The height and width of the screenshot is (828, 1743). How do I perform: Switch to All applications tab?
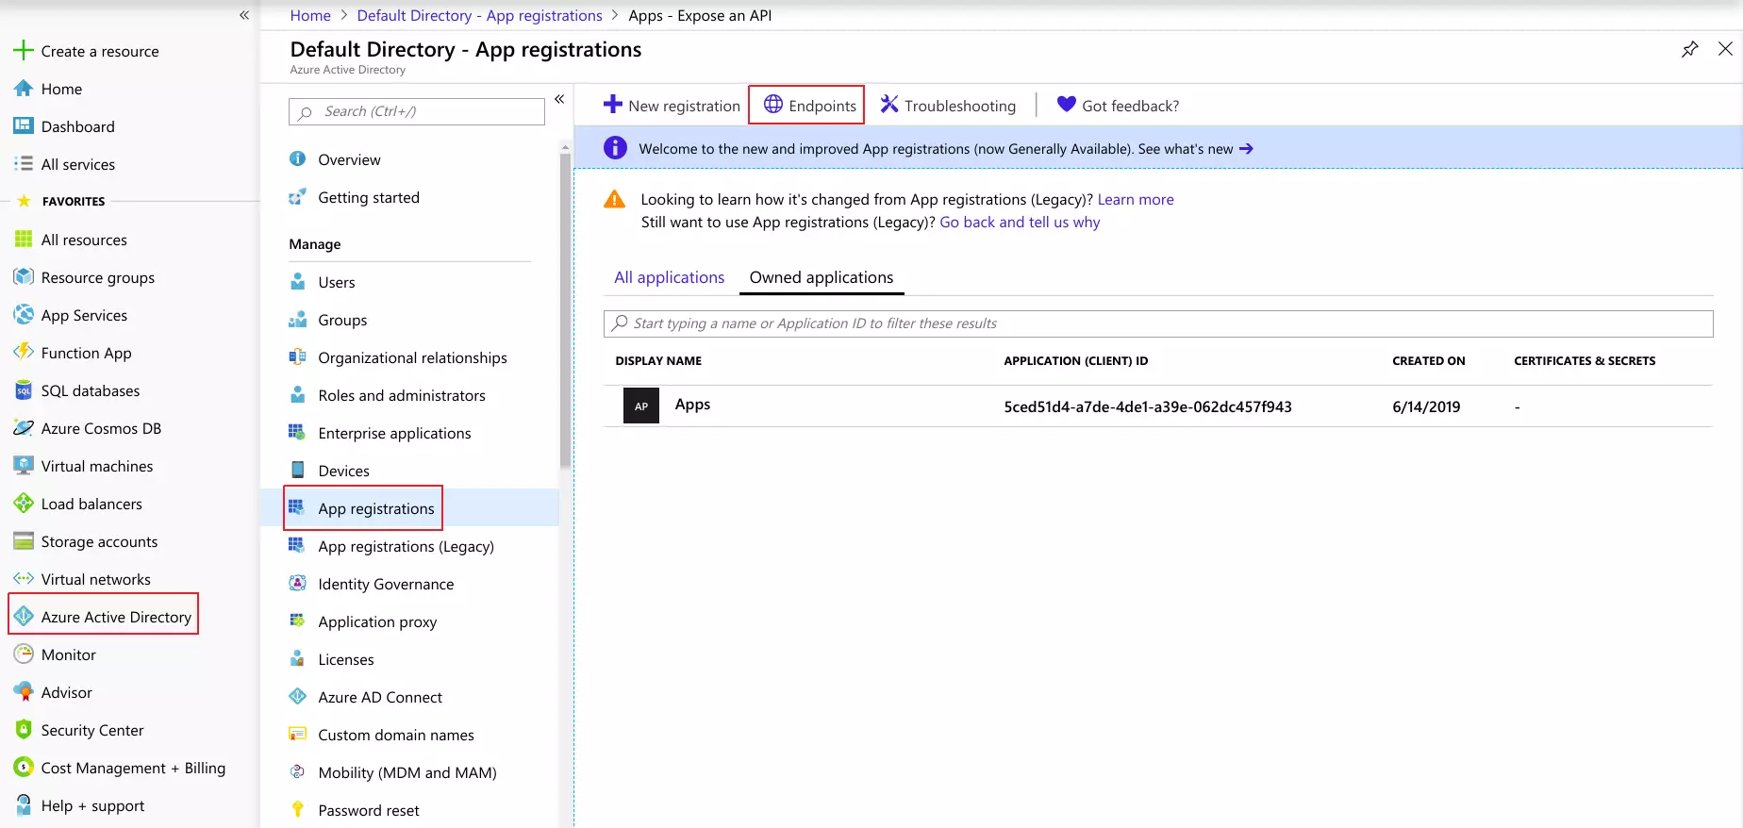click(x=670, y=277)
